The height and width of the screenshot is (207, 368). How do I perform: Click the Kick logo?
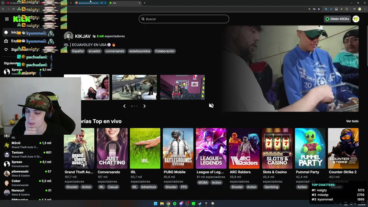22,19
